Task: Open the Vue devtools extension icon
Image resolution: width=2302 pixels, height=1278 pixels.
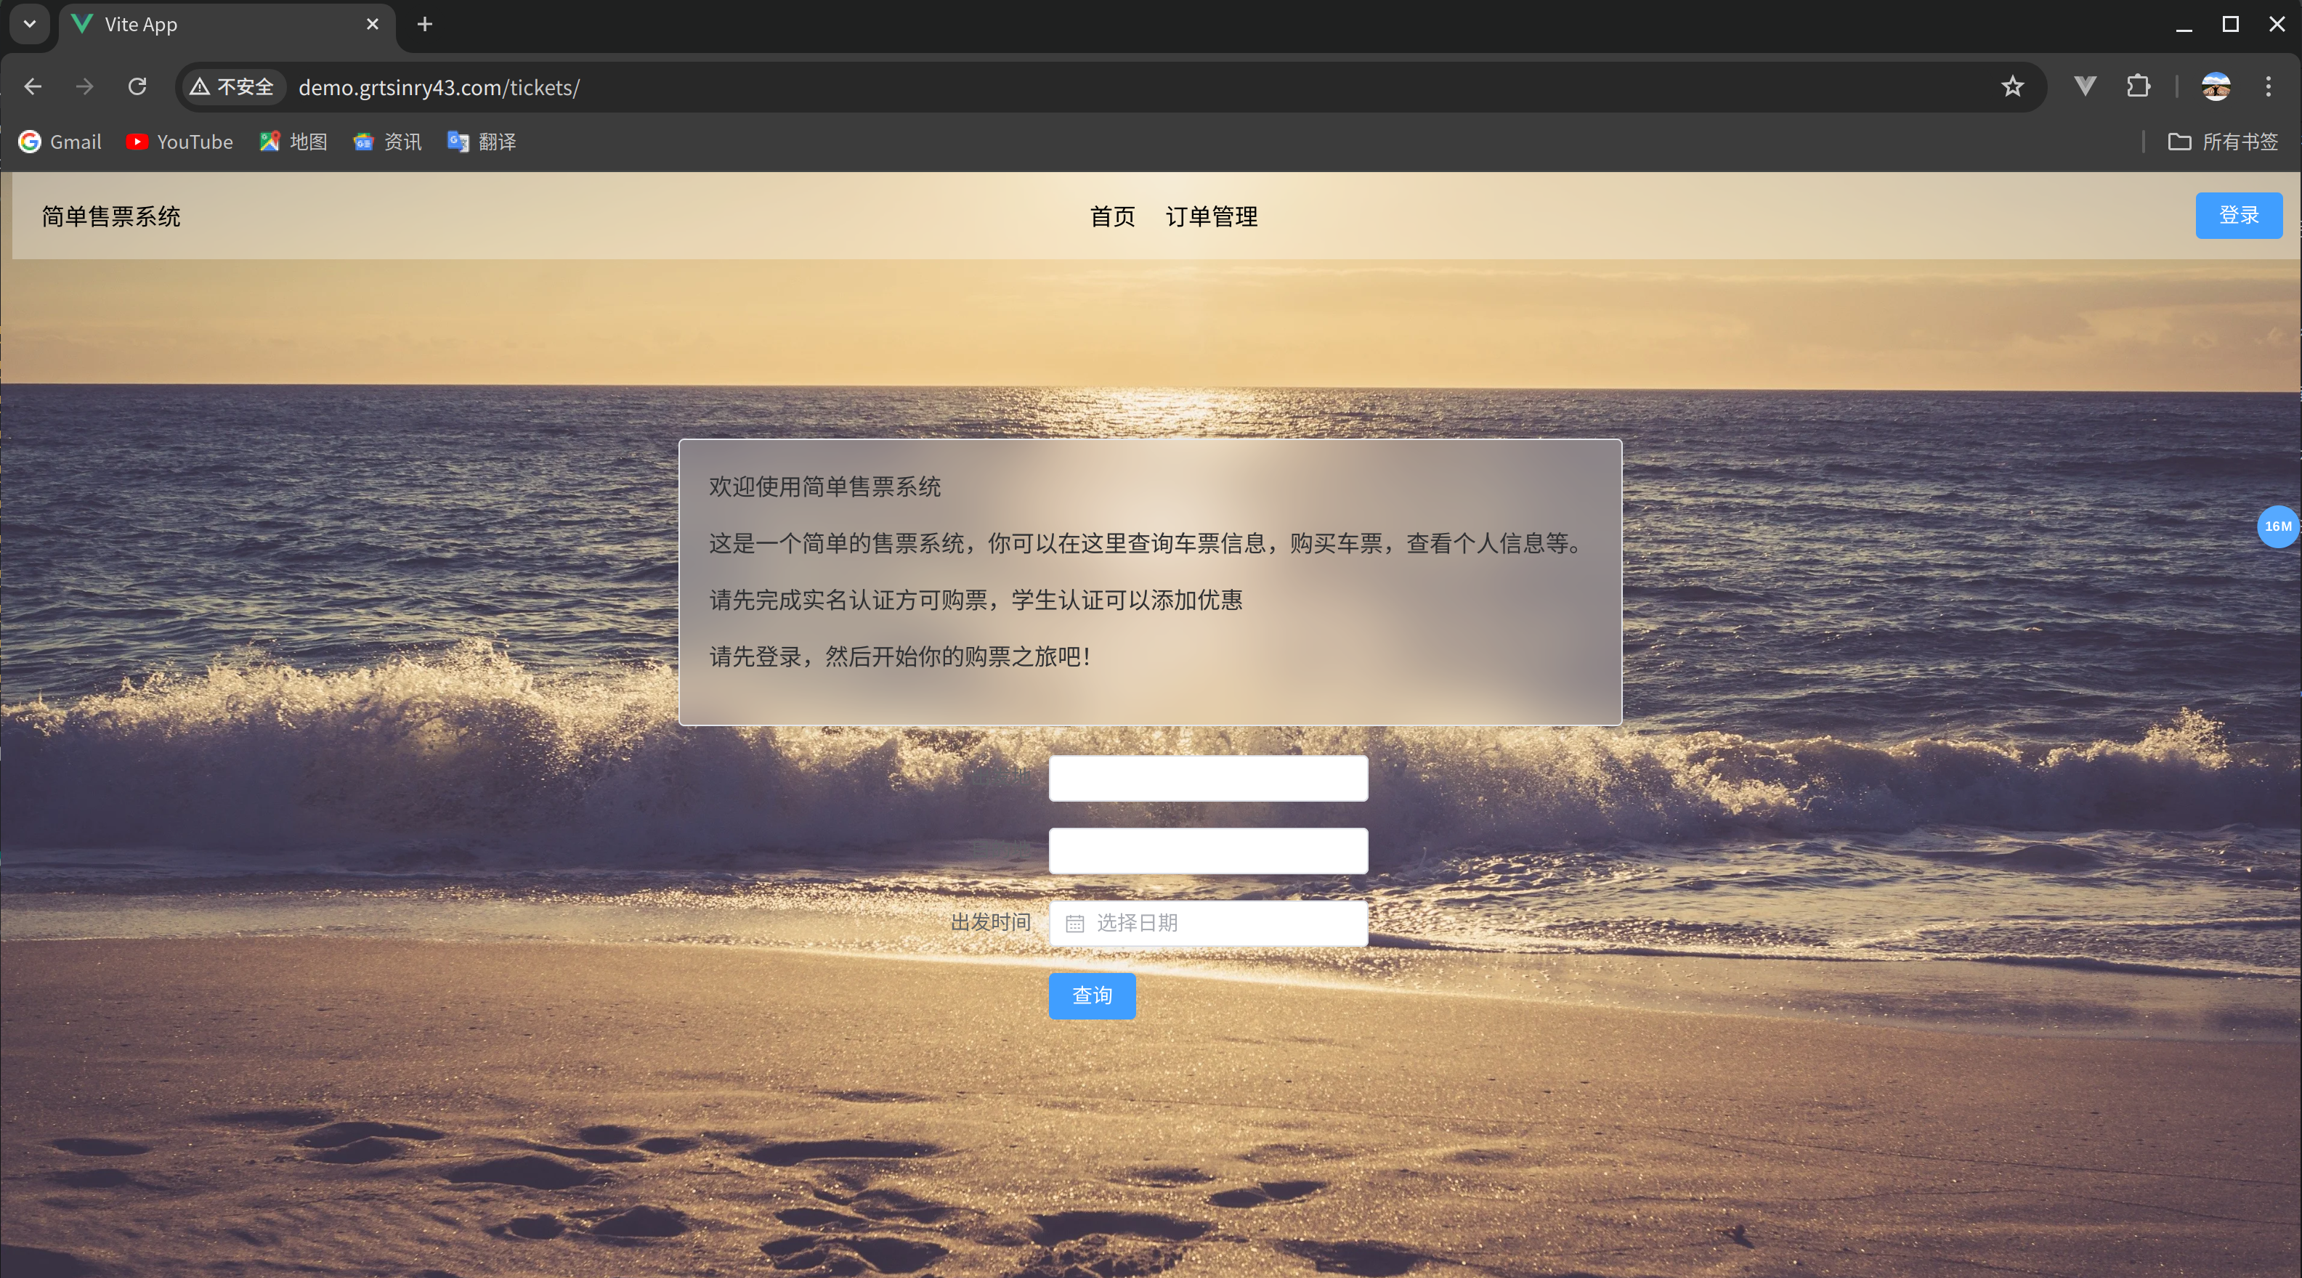Action: 2085,86
